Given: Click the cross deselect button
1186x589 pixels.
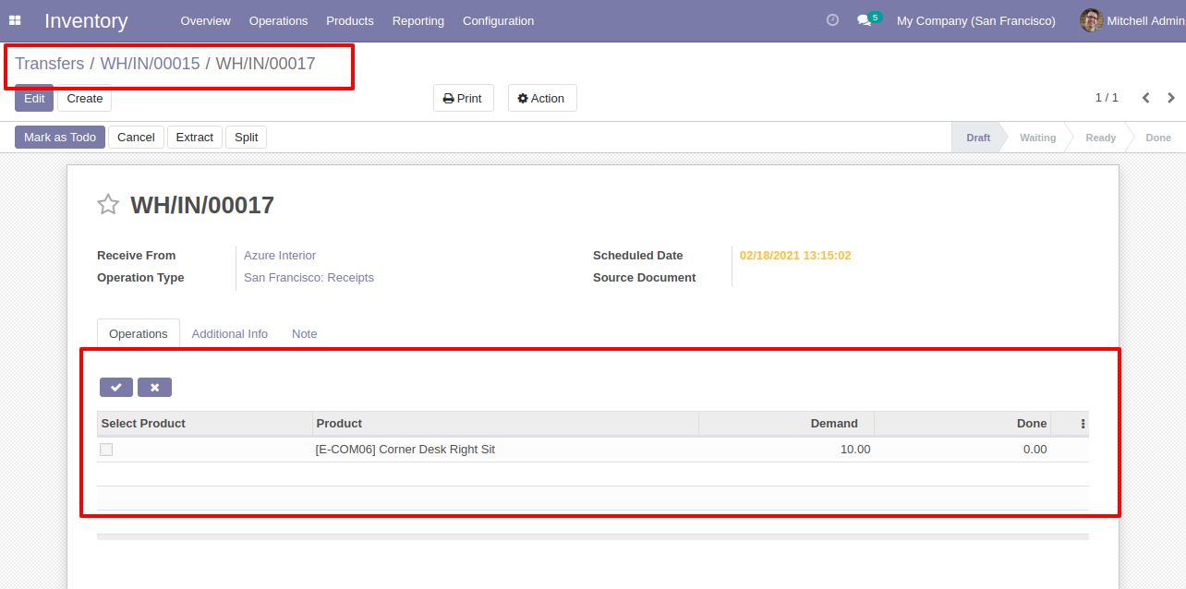Looking at the screenshot, I should [154, 388].
